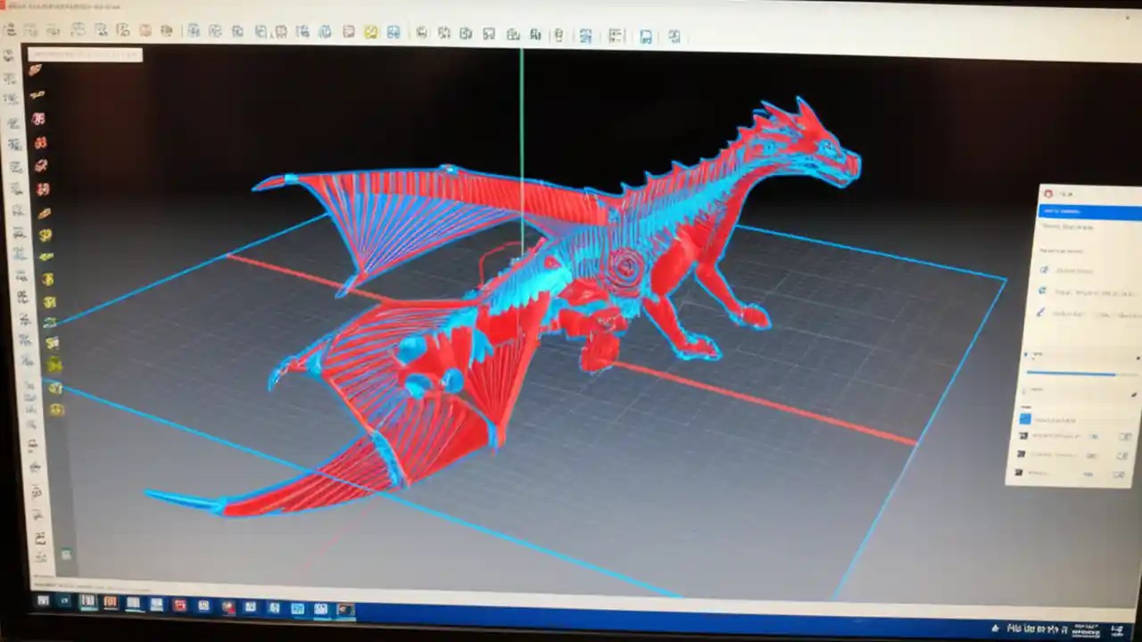Toggle the switch beside the second settings row
The height and width of the screenshot is (642, 1142).
pos(1121,456)
